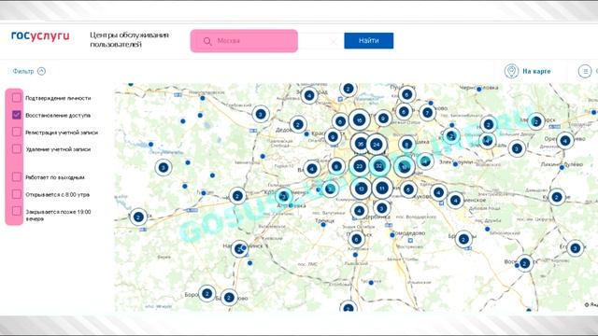The width and height of the screenshot is (598, 336).
Task: Switch to list view icon
Action: pos(585,71)
